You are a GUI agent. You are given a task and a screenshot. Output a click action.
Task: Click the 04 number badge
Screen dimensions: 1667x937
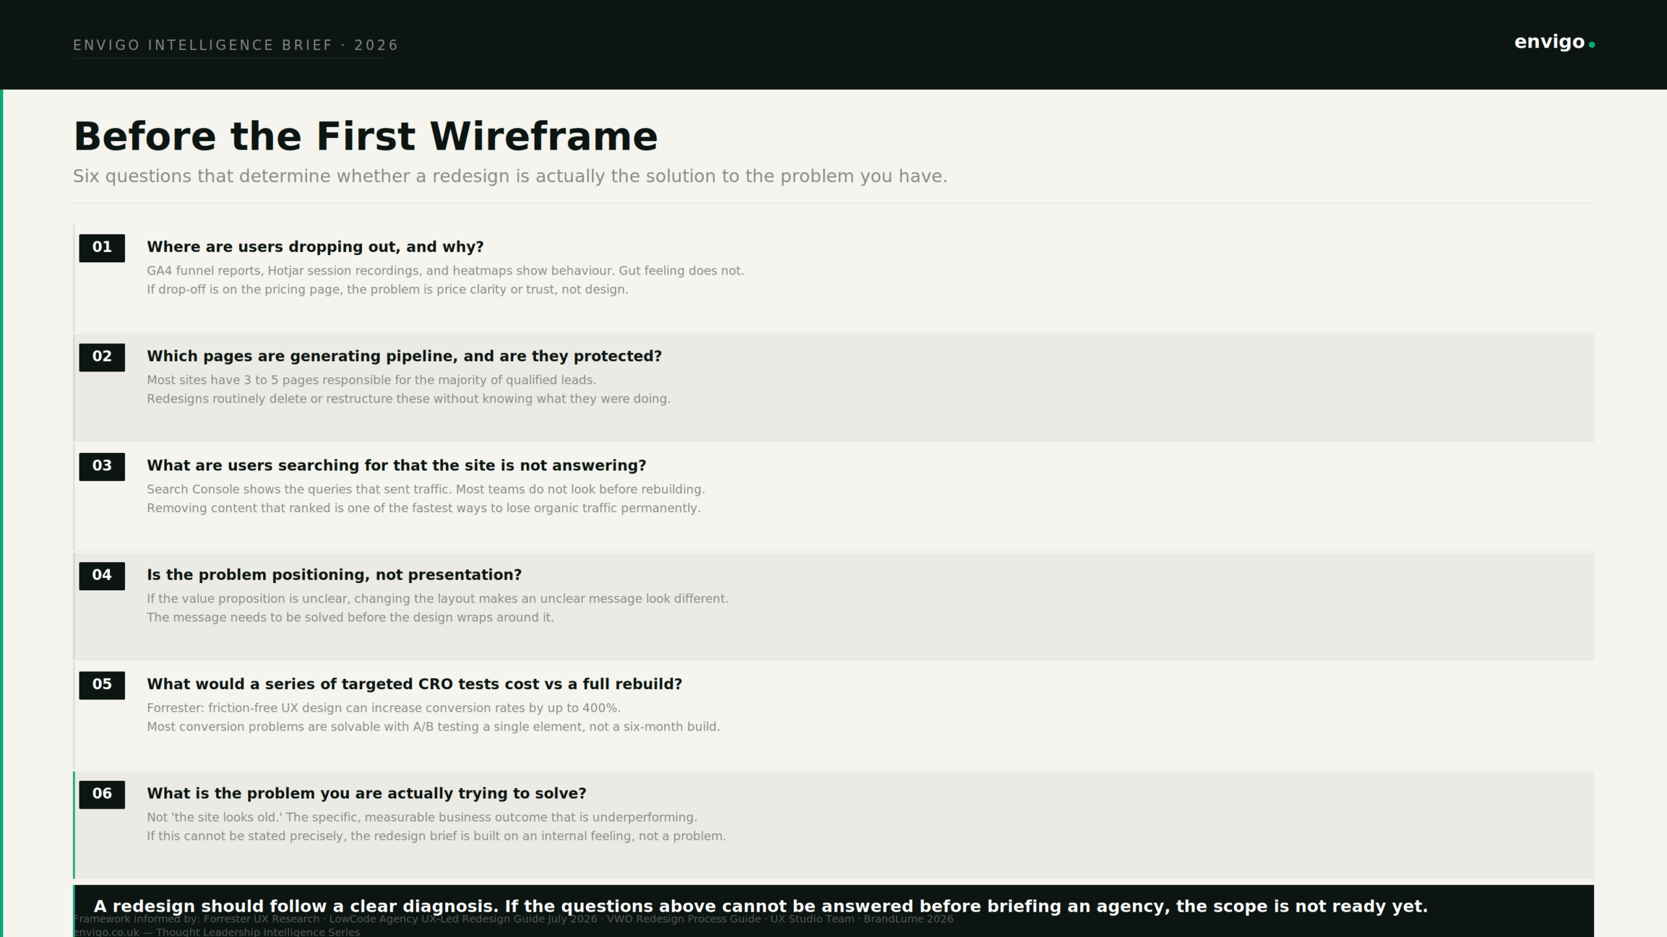tap(102, 576)
